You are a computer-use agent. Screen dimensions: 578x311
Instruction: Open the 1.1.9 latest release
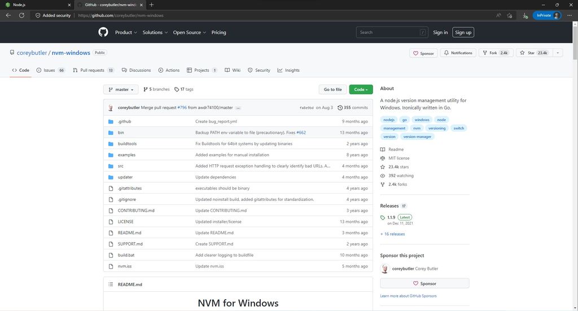point(391,217)
